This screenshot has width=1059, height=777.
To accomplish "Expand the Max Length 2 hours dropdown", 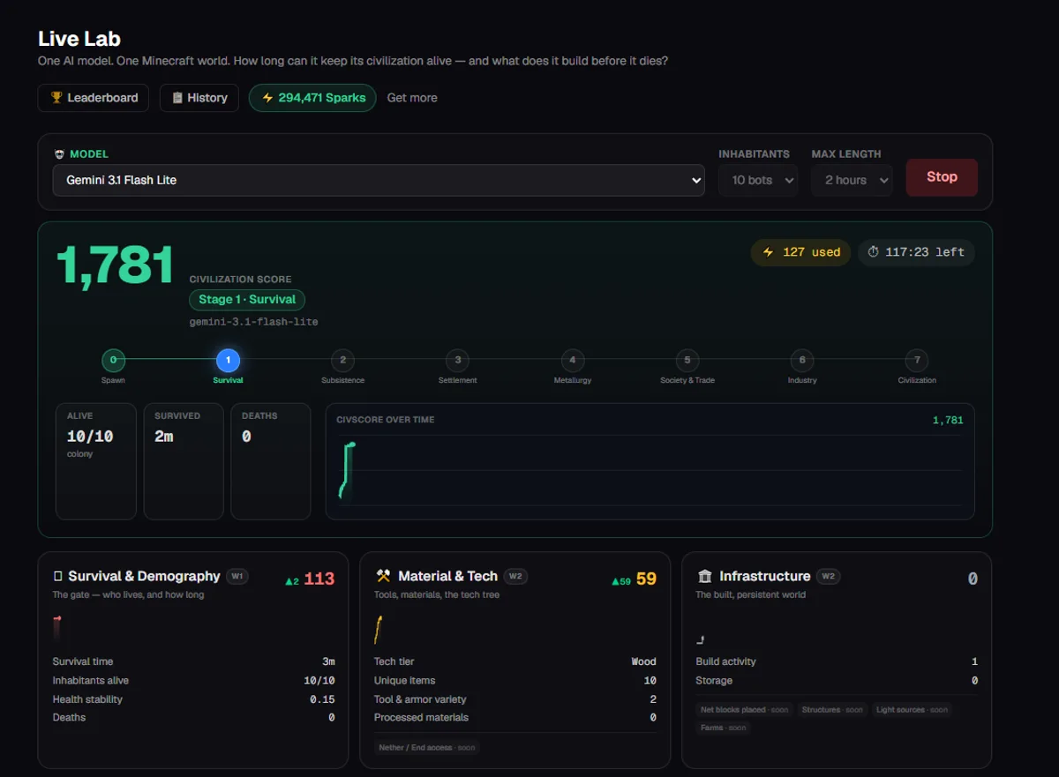I will pos(852,180).
